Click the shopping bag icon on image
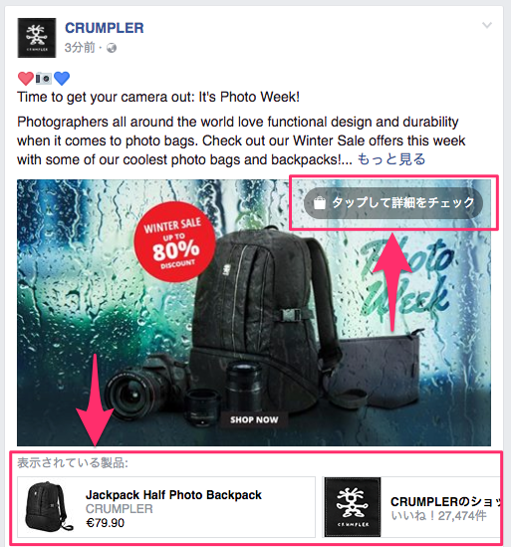Viewport: 511px width, 547px height. (319, 203)
